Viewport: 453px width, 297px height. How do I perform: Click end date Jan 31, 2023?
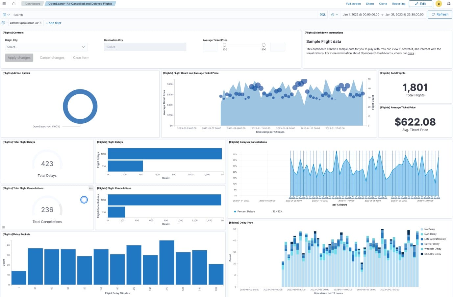(x=404, y=14)
